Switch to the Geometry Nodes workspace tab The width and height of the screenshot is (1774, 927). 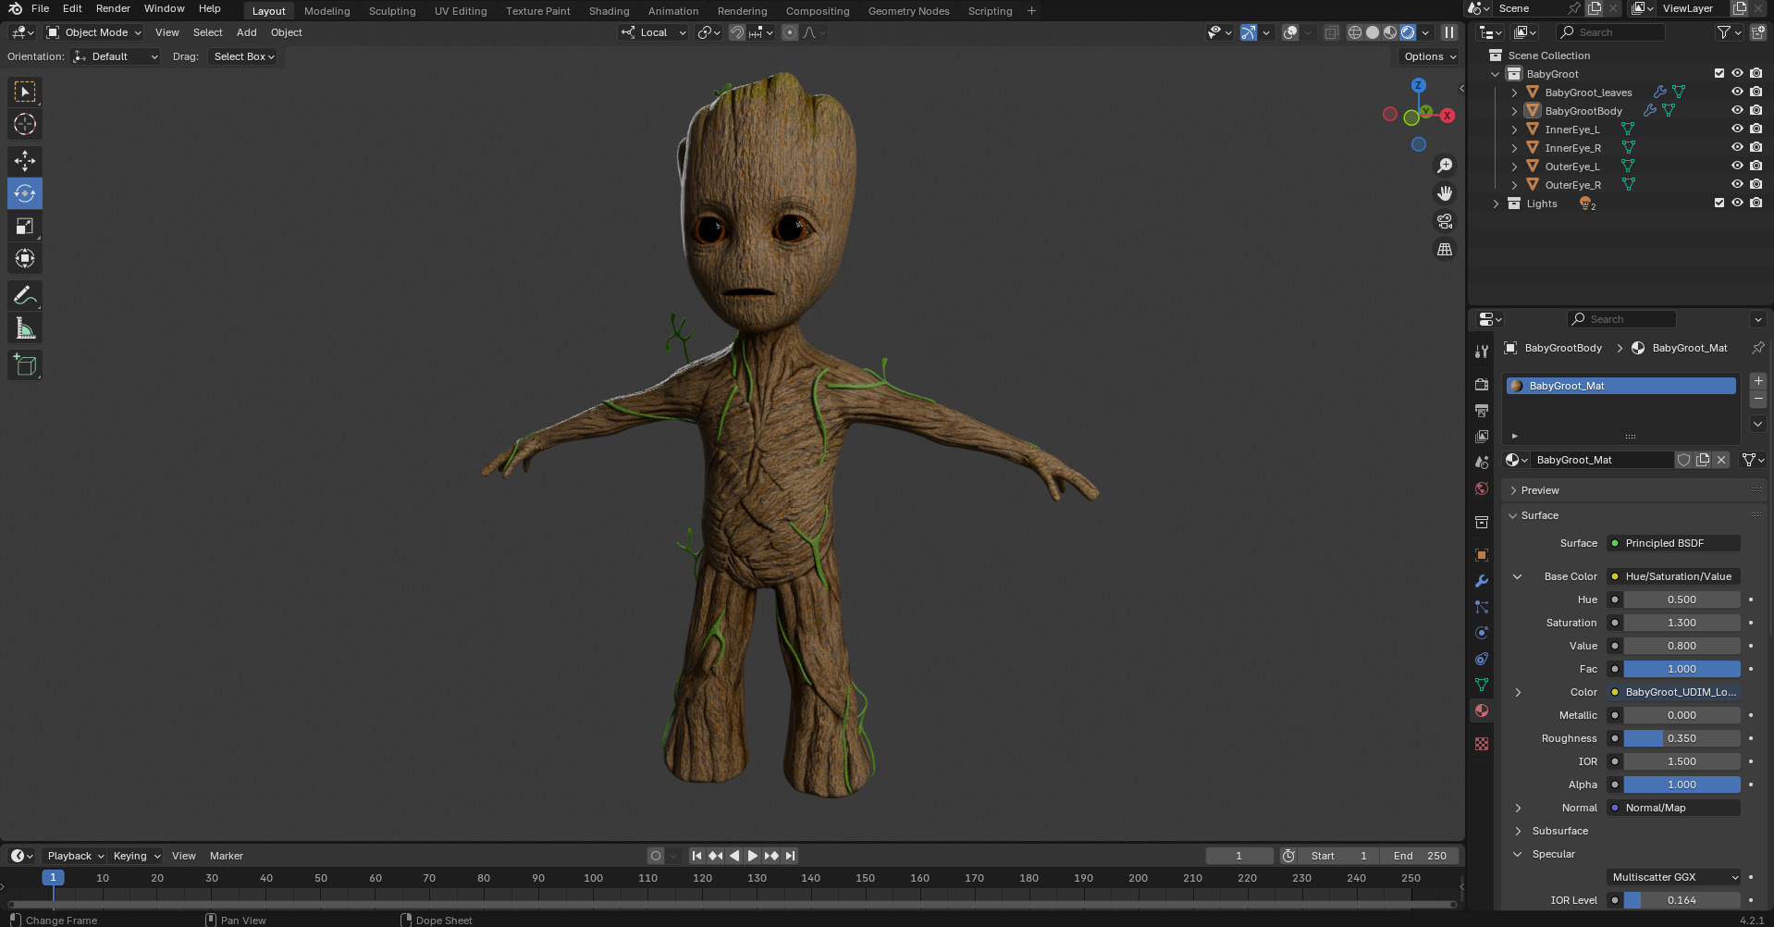pyautogui.click(x=908, y=11)
